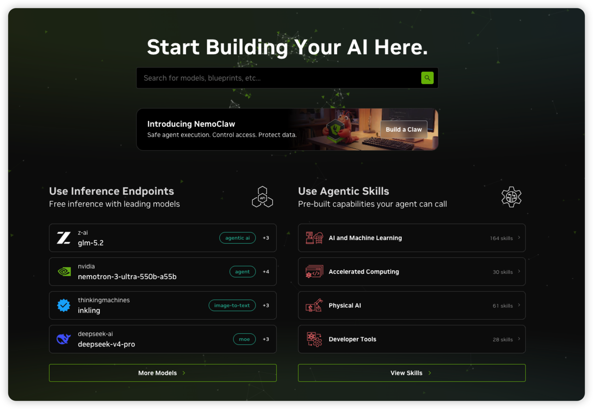Open the nemotron-3-ultra-550b-a55b model name
This screenshot has height=409, width=593.
point(127,277)
